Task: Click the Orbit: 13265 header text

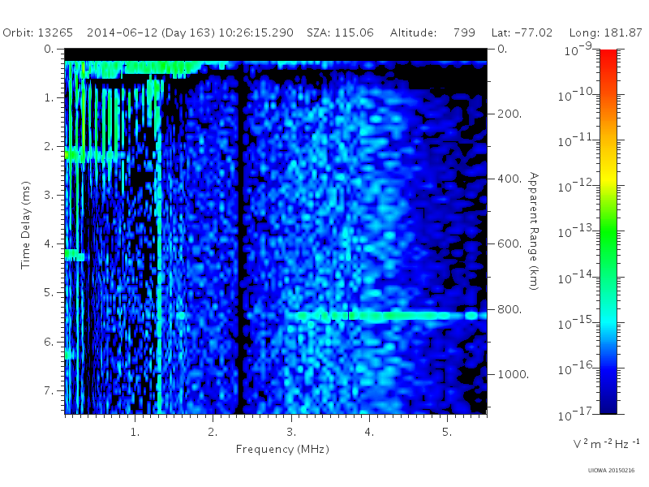Action: [37, 32]
